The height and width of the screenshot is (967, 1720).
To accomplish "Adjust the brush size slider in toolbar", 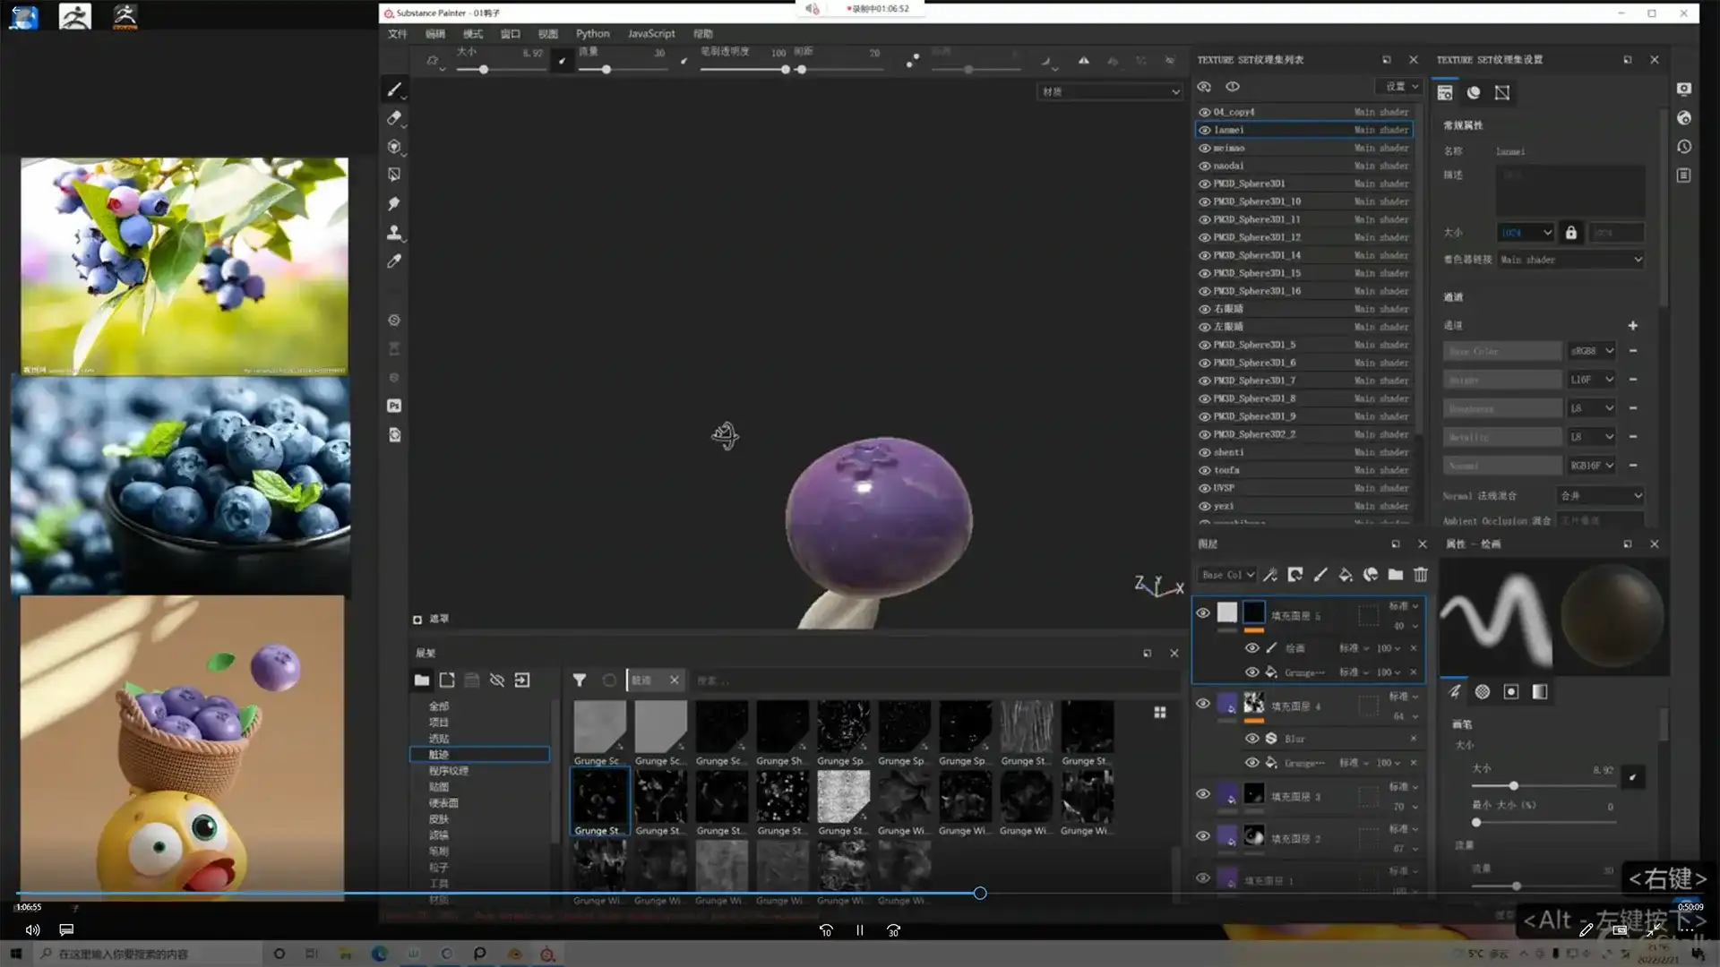I will pyautogui.click(x=484, y=70).
